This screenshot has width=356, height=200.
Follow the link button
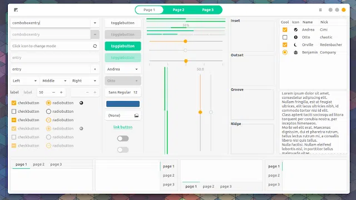pyautogui.click(x=123, y=127)
